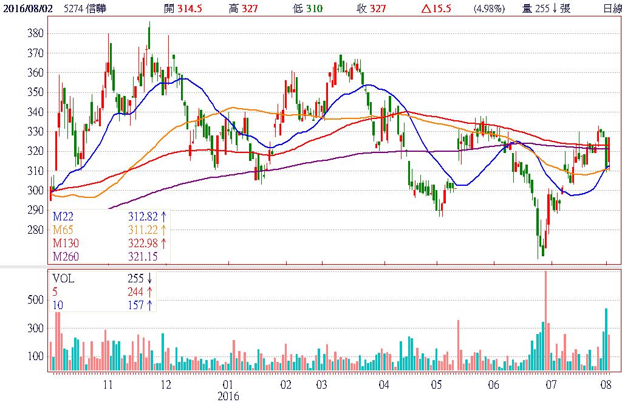Viewport: 622px width, 402px height.
Task: Click the 日線 daily chart label
Action: 612,9
